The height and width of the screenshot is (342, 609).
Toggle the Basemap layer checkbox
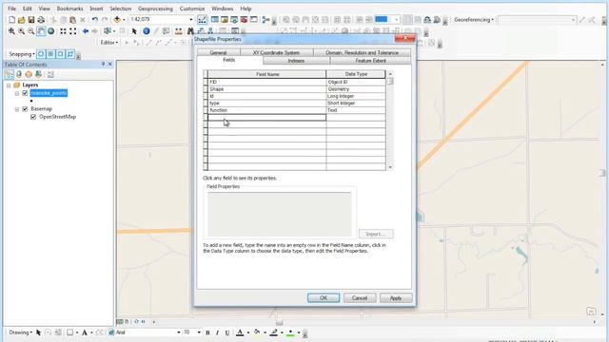click(x=26, y=109)
